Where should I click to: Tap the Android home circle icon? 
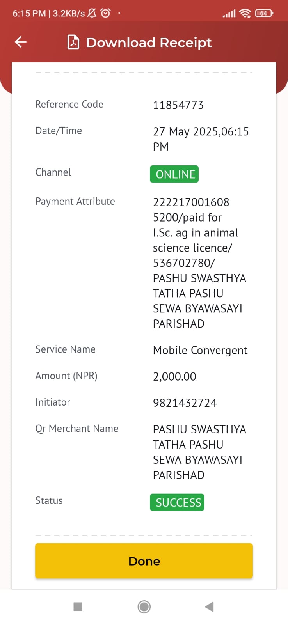click(x=144, y=606)
